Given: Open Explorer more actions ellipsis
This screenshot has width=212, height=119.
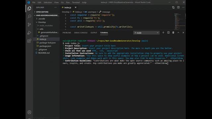Looking at the screenshot, I should pyautogui.click(x=55, y=7).
